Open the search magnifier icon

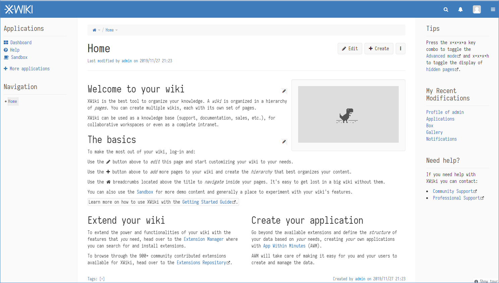coord(446,9)
